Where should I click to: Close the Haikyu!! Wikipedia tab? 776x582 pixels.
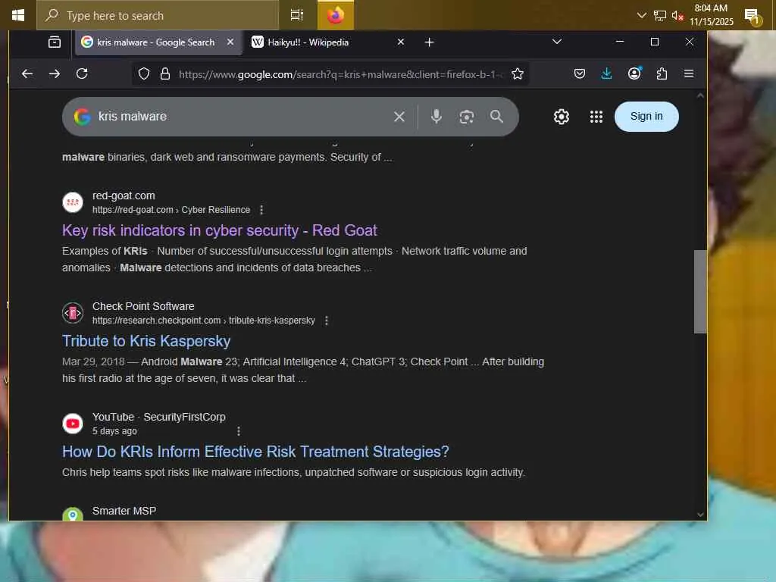click(x=401, y=42)
